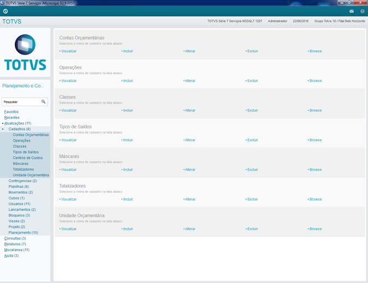The image size is (368, 283).
Task: Expand Lancamentos (2) submenu
Action: [x=22, y=209]
